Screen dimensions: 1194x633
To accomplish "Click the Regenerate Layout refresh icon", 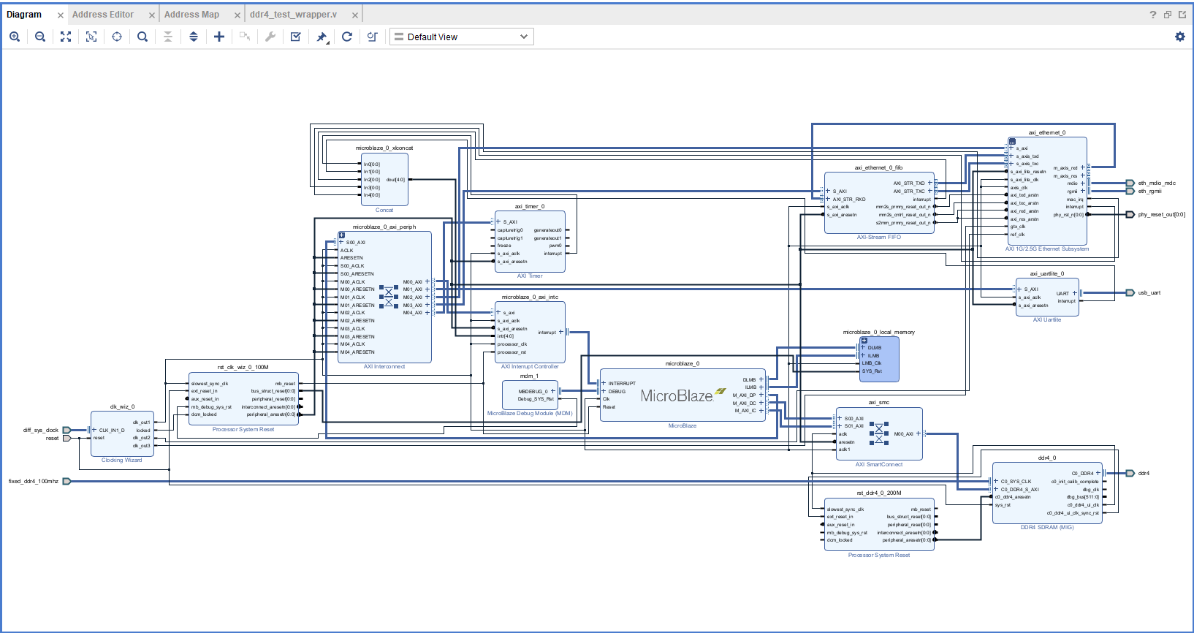I will pyautogui.click(x=347, y=37).
